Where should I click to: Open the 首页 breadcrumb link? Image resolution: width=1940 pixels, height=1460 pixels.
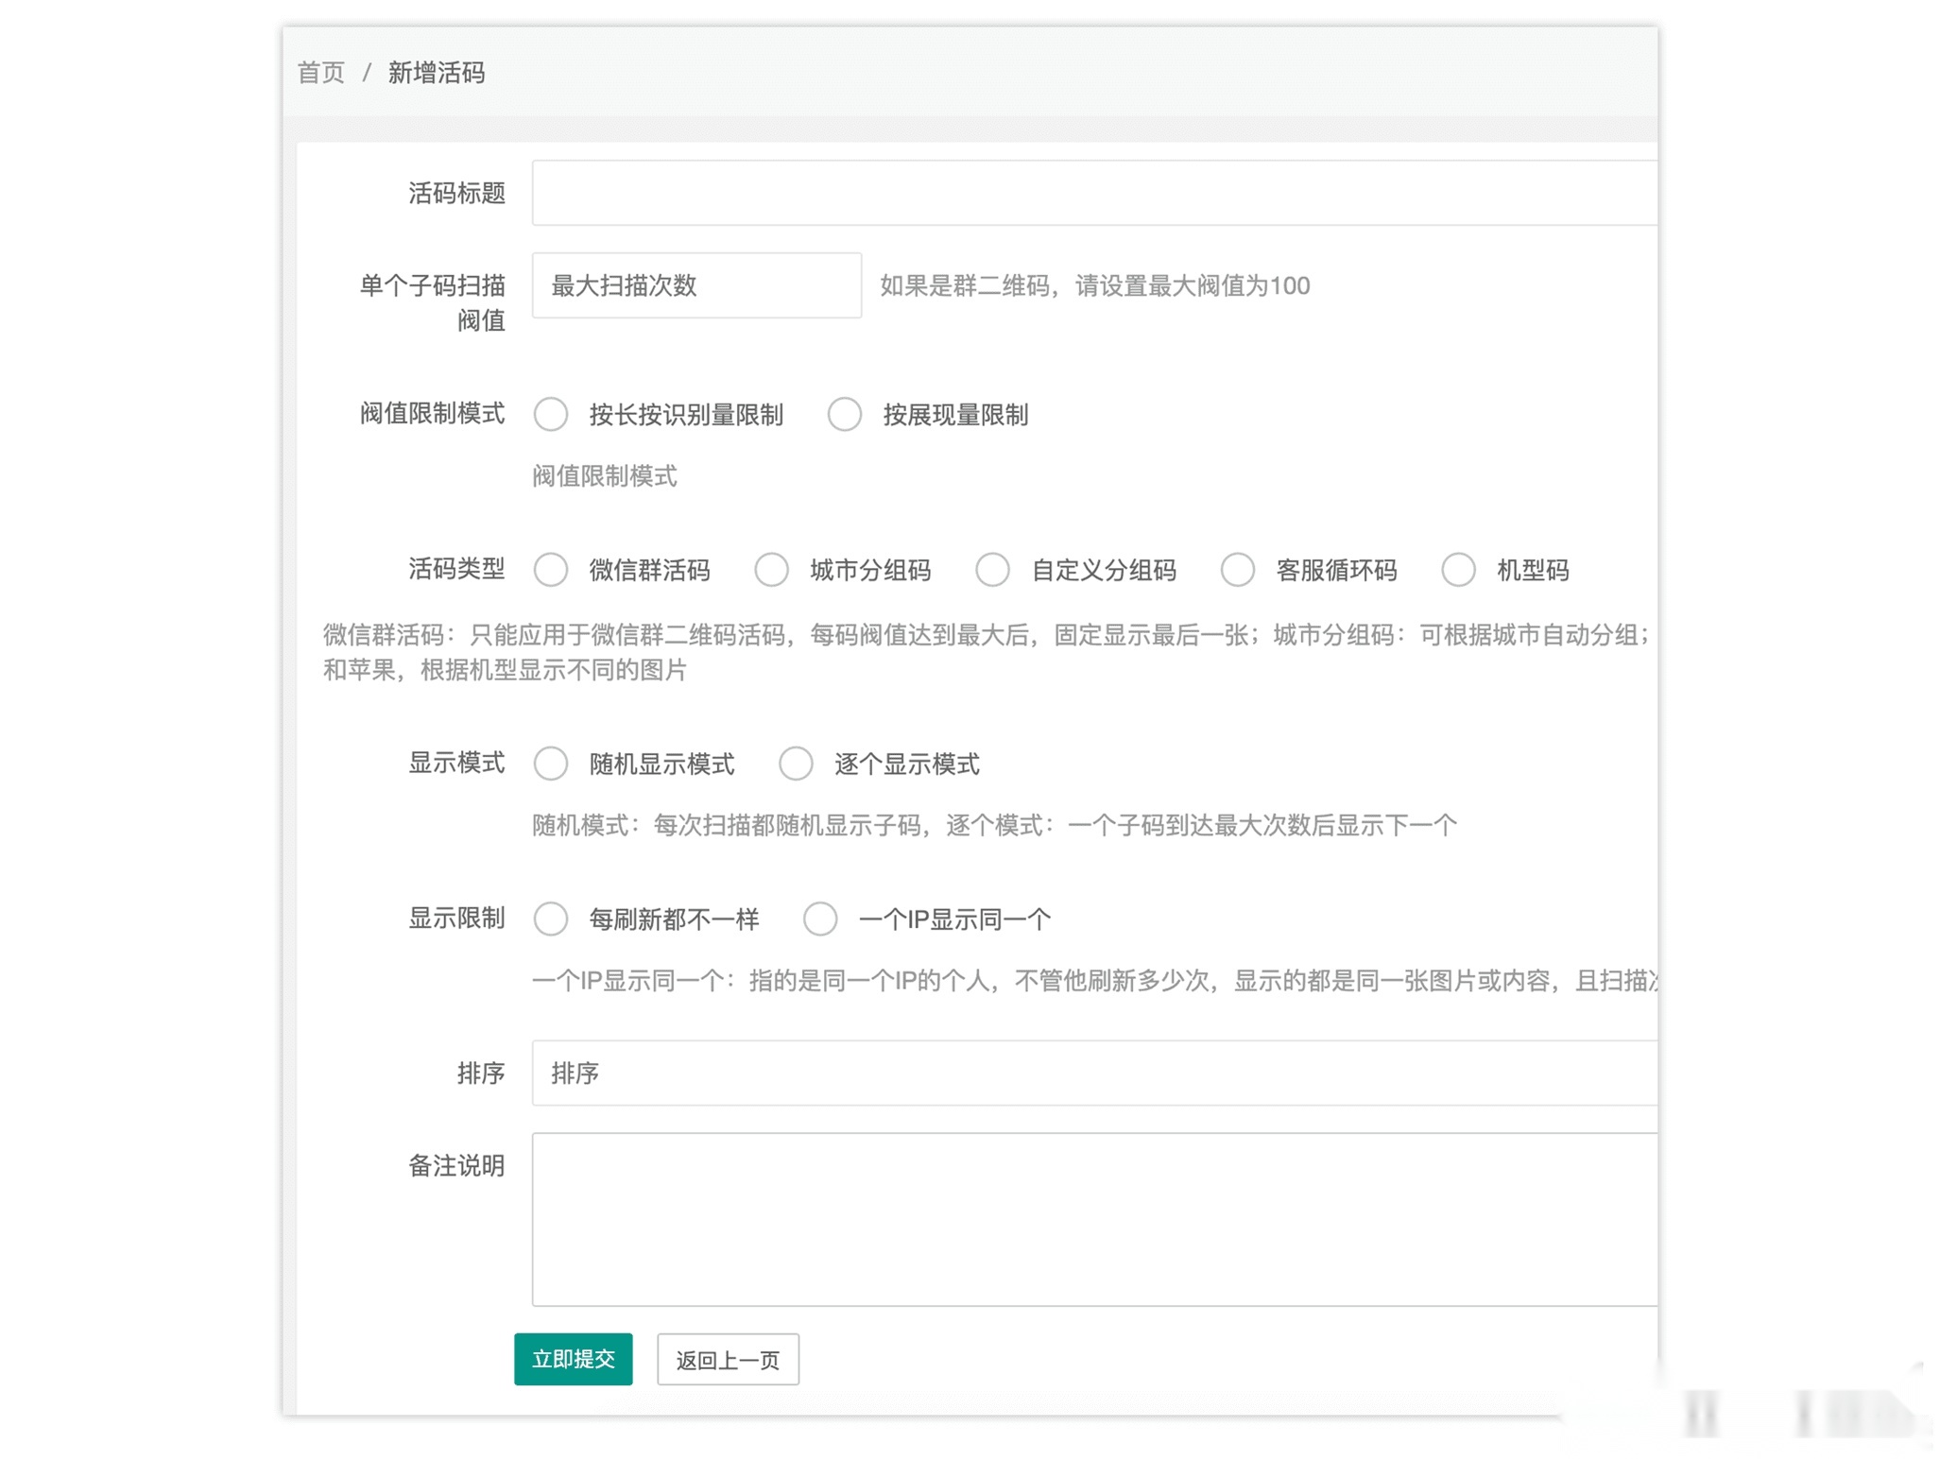pyautogui.click(x=320, y=72)
